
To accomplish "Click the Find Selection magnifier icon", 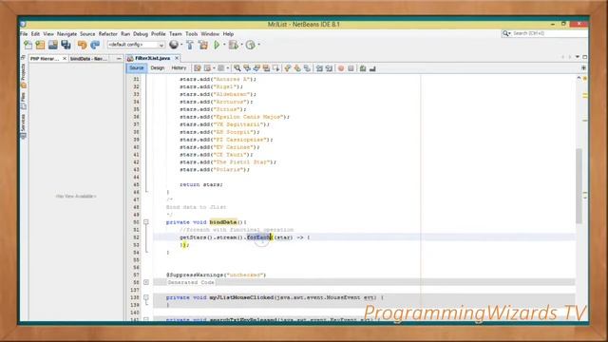I will tap(237, 68).
